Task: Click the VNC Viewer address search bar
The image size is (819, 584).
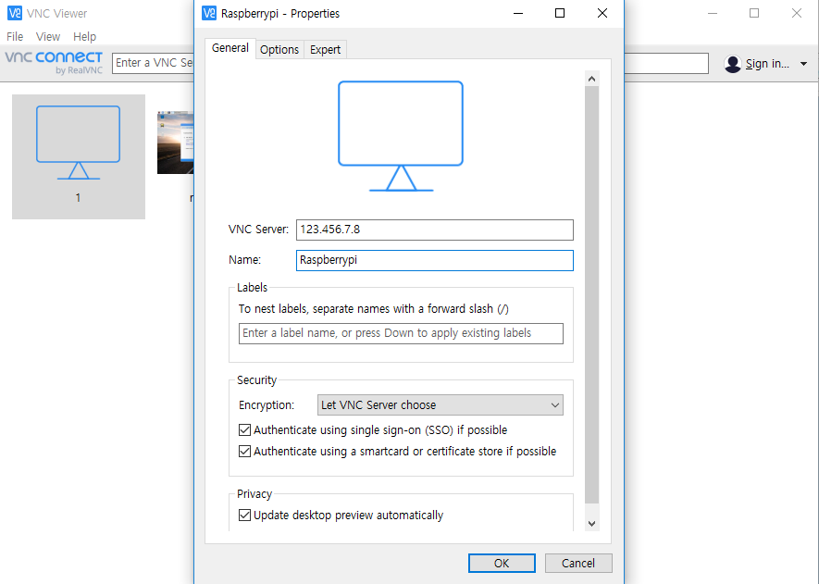Action: [410, 63]
